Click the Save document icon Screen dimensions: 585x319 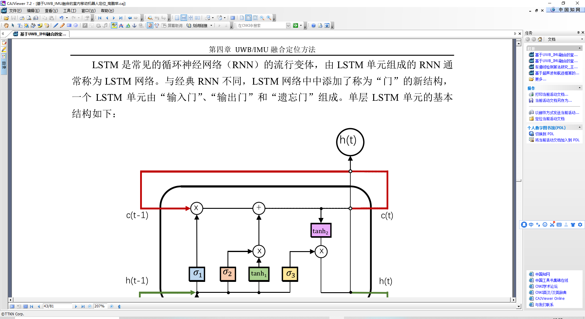coord(13,18)
